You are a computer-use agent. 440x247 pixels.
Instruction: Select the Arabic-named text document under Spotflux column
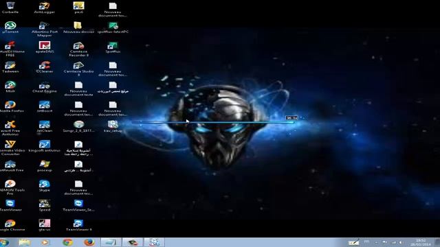pos(113,87)
